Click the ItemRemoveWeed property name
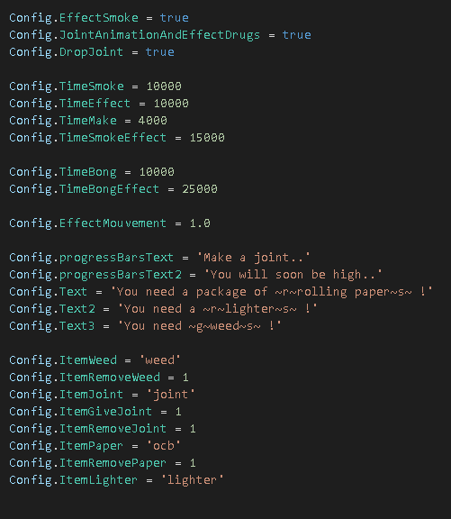 [x=110, y=378]
